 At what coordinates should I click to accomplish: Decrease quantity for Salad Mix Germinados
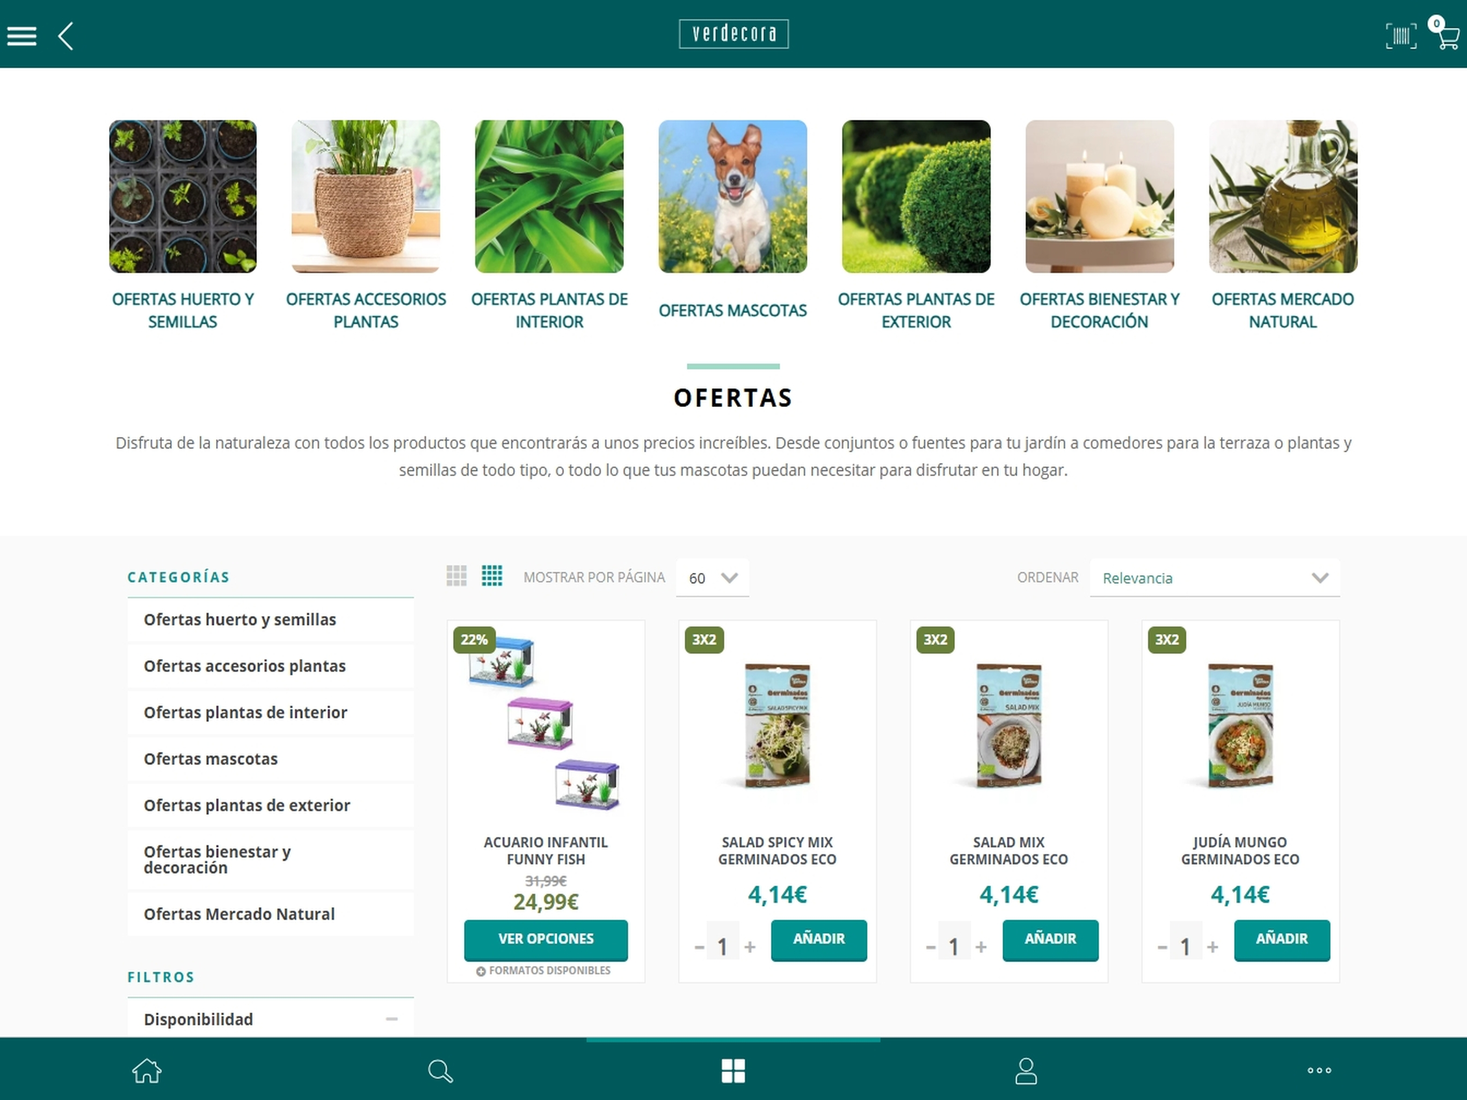pyautogui.click(x=931, y=947)
